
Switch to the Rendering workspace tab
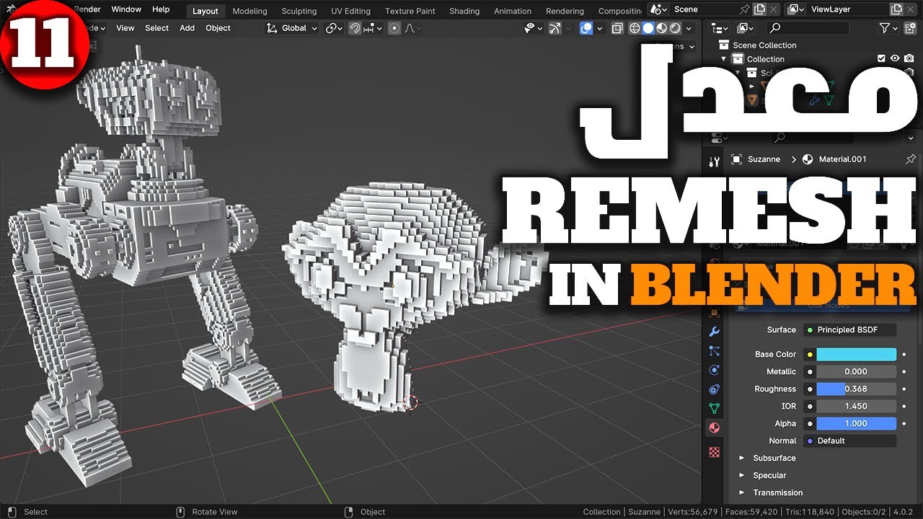(565, 11)
